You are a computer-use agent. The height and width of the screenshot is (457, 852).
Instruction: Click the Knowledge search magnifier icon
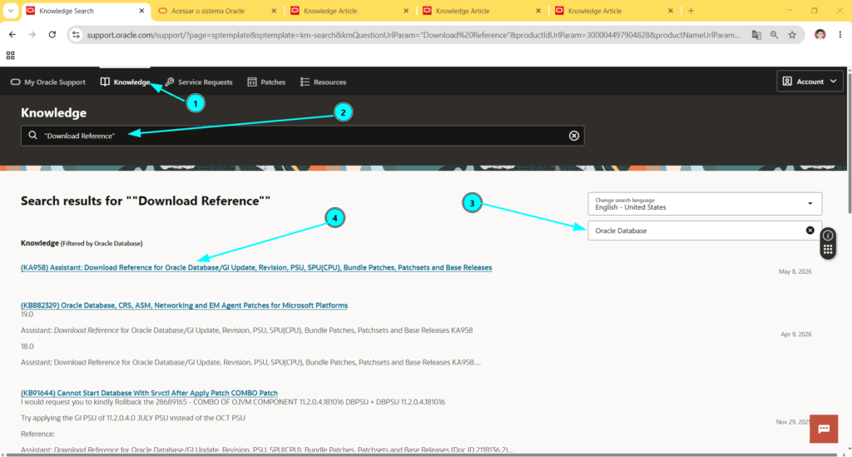pos(32,136)
